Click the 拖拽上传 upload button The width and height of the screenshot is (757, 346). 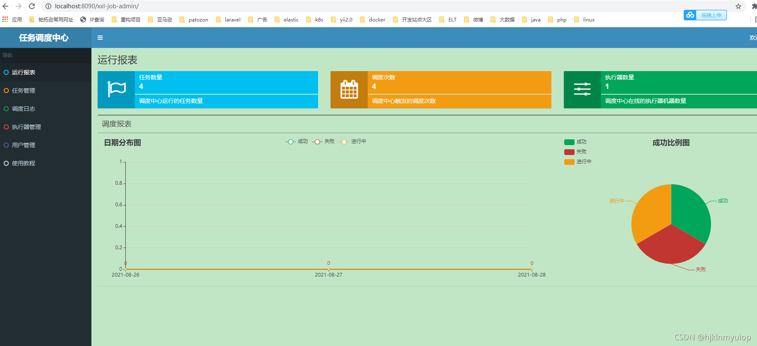tap(705, 15)
